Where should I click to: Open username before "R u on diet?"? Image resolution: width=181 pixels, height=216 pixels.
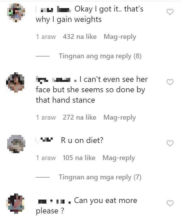pos(44,140)
